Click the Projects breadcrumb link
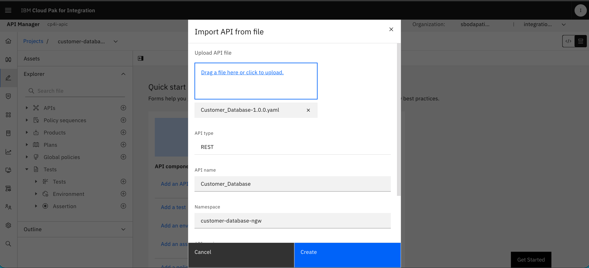The width and height of the screenshot is (589, 268). [33, 41]
